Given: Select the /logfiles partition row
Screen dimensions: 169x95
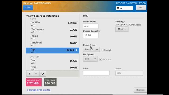Looking at the screenshot, I should 53,23.
